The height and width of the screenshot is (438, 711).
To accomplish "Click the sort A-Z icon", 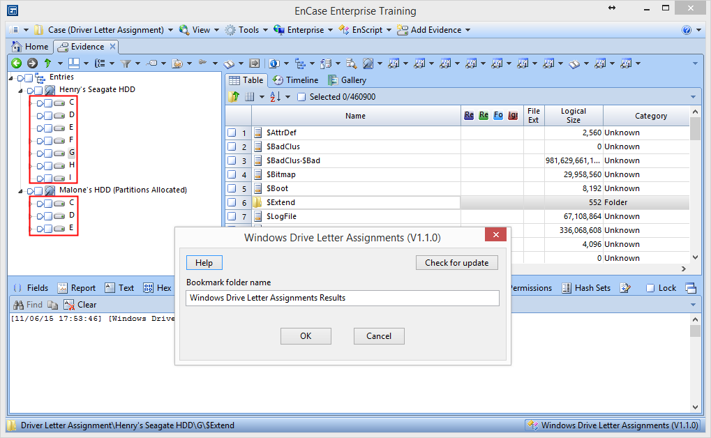I will [x=275, y=97].
